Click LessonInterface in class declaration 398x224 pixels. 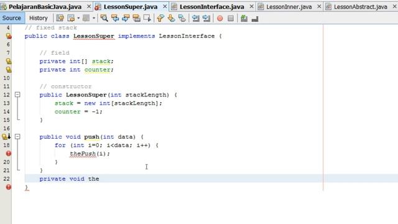(187, 36)
